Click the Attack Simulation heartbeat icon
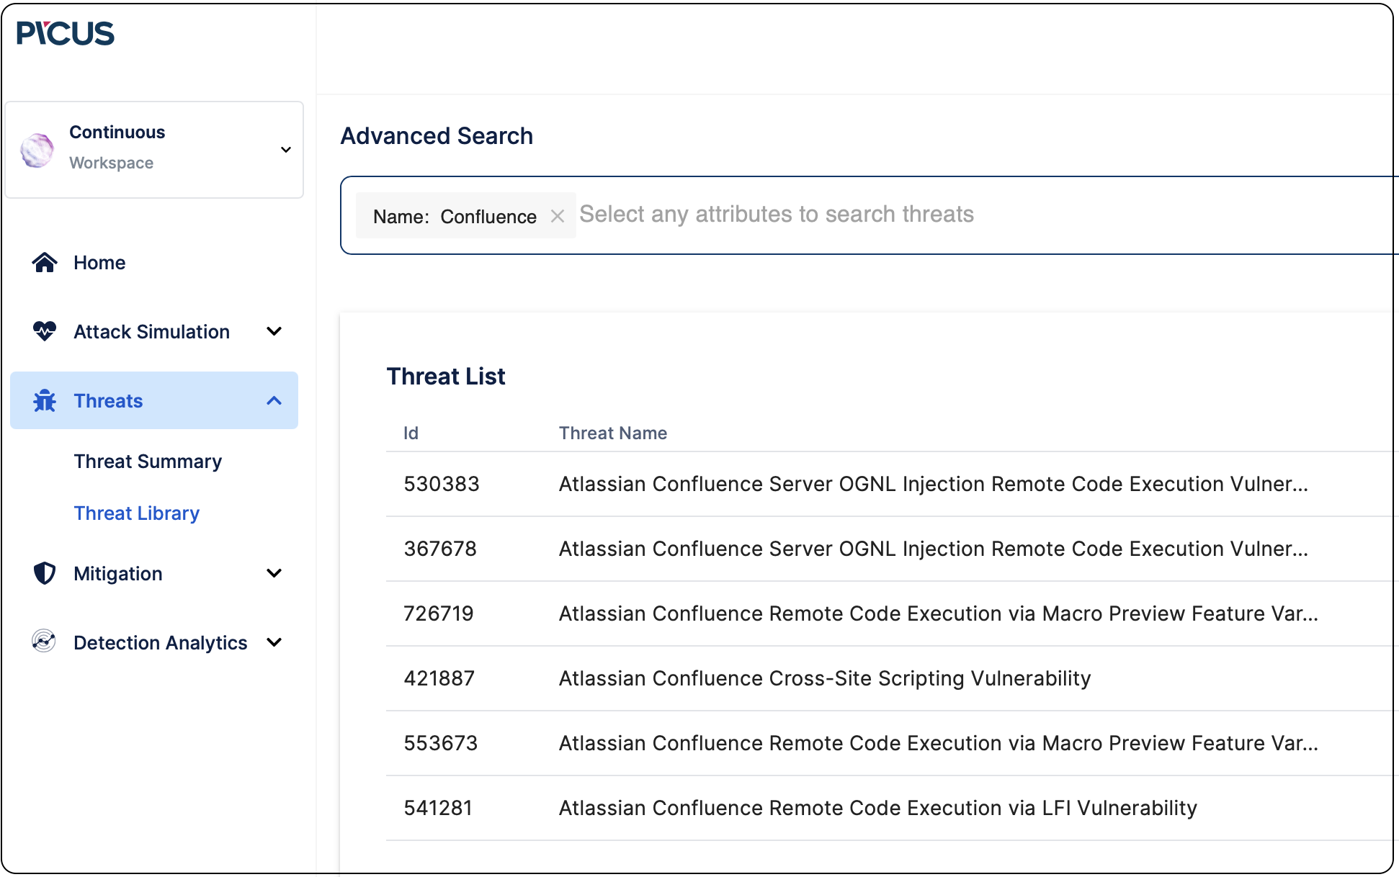 (x=44, y=331)
